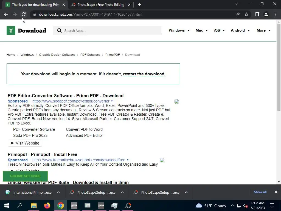This screenshot has height=211, width=281.
Task: Click 'restart the download' link
Action: pos(144,74)
